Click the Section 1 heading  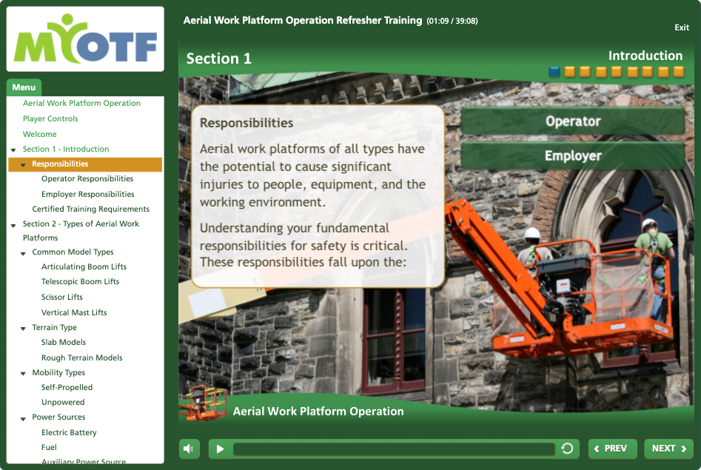coord(218,58)
